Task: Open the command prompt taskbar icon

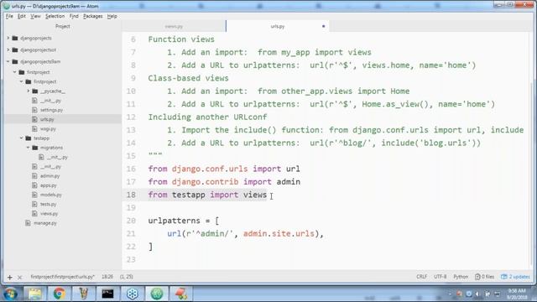Action: click(x=107, y=294)
